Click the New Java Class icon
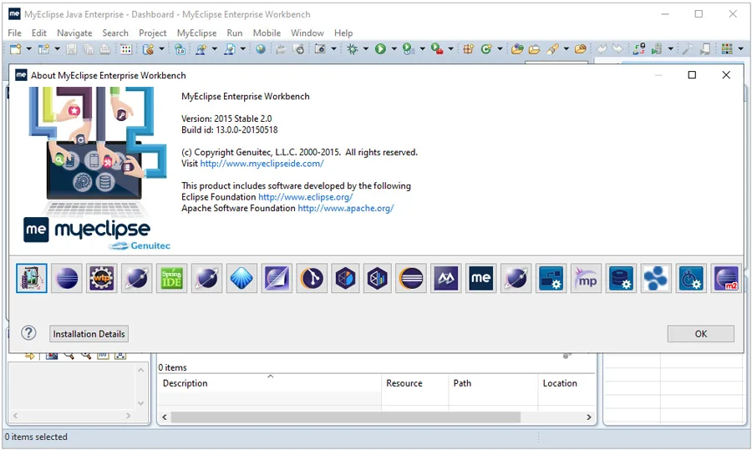The image size is (752, 450). point(486,49)
